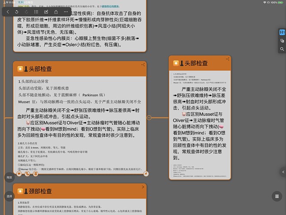Open the outline list view icon

37,12
